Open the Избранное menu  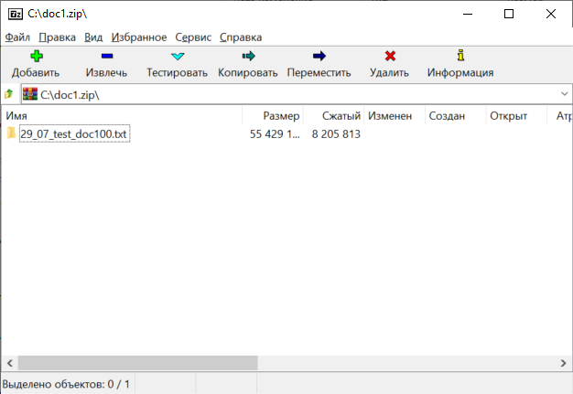(139, 37)
